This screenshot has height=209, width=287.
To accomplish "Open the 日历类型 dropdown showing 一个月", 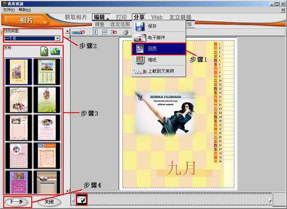I will pyautogui.click(x=32, y=38).
